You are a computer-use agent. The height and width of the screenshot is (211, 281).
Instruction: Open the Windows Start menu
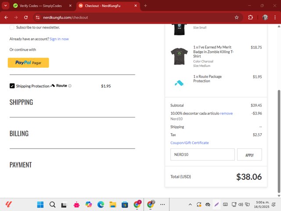(40, 204)
